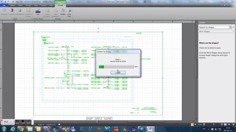This screenshot has width=236, height=132.
Task: Switch to the Design ribbon tab
Action: click(x=28, y=5)
